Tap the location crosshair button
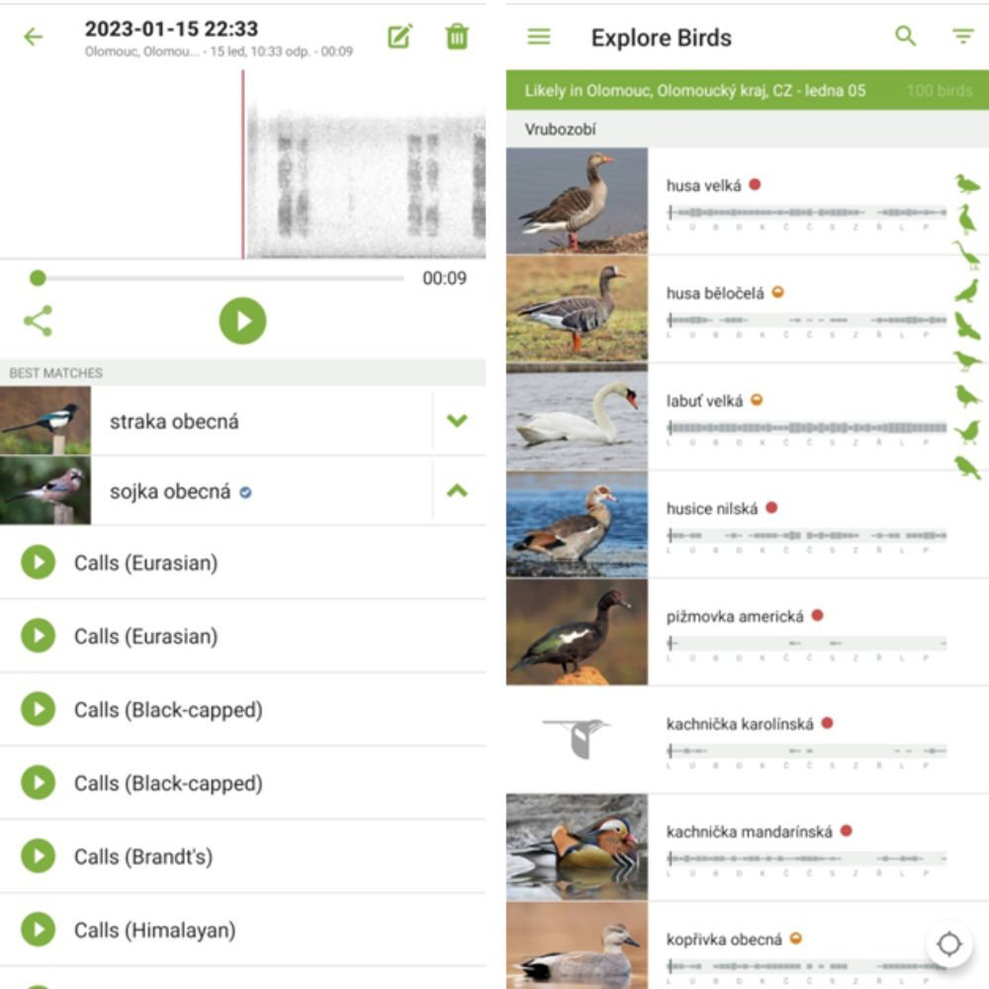 pos(948,944)
